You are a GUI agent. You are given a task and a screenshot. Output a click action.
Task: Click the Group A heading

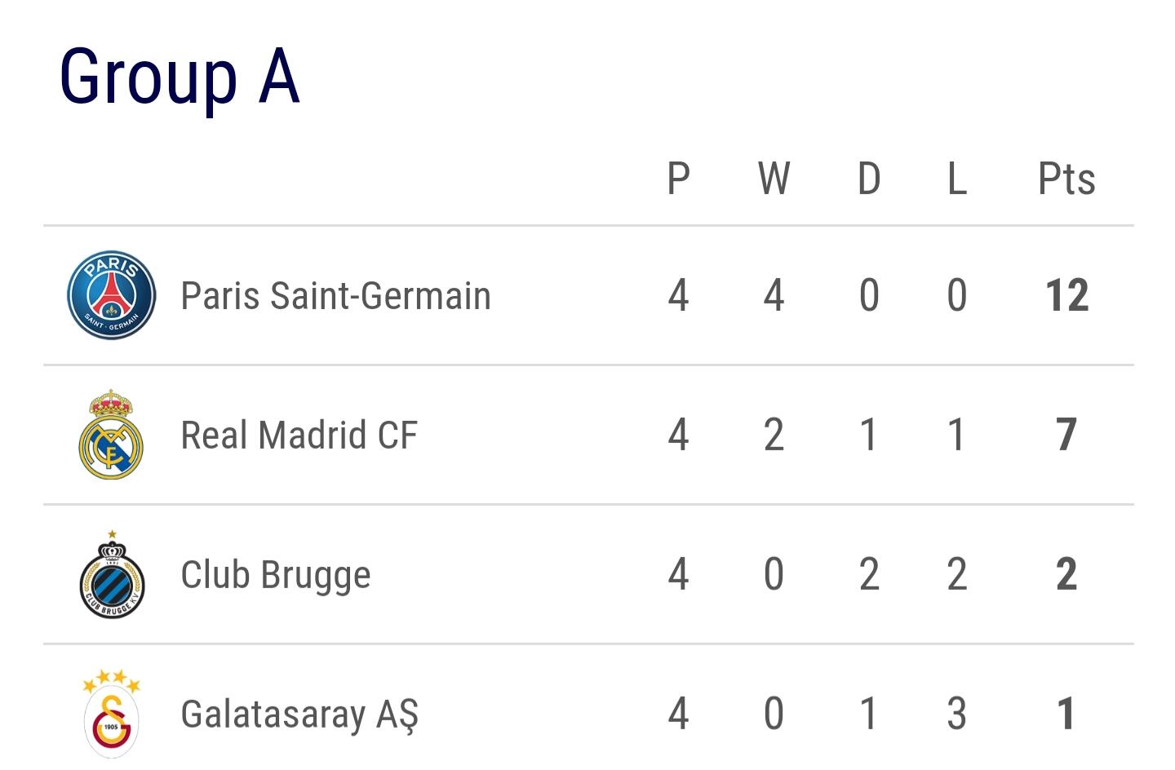(x=180, y=77)
